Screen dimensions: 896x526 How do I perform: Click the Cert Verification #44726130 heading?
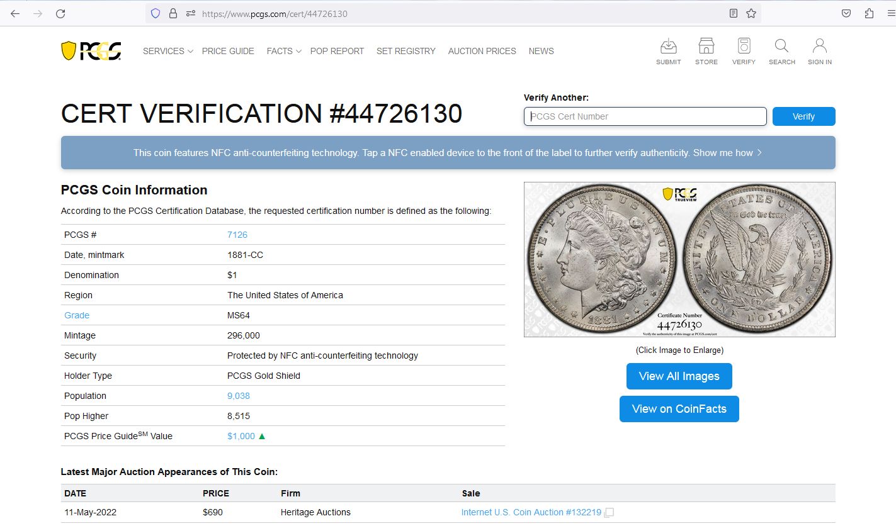(261, 114)
